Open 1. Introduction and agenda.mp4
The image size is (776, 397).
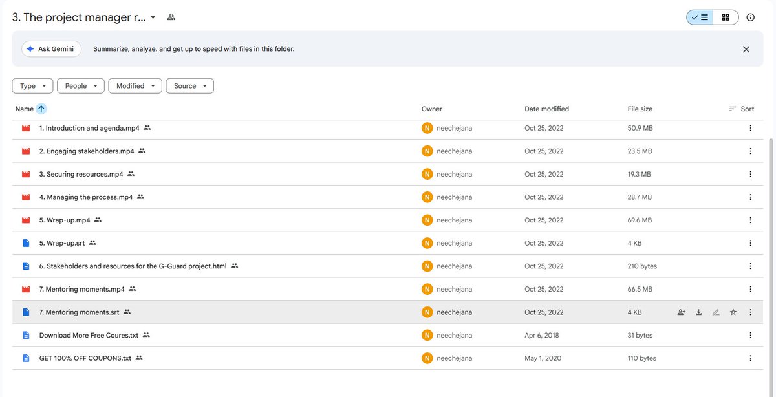click(89, 128)
